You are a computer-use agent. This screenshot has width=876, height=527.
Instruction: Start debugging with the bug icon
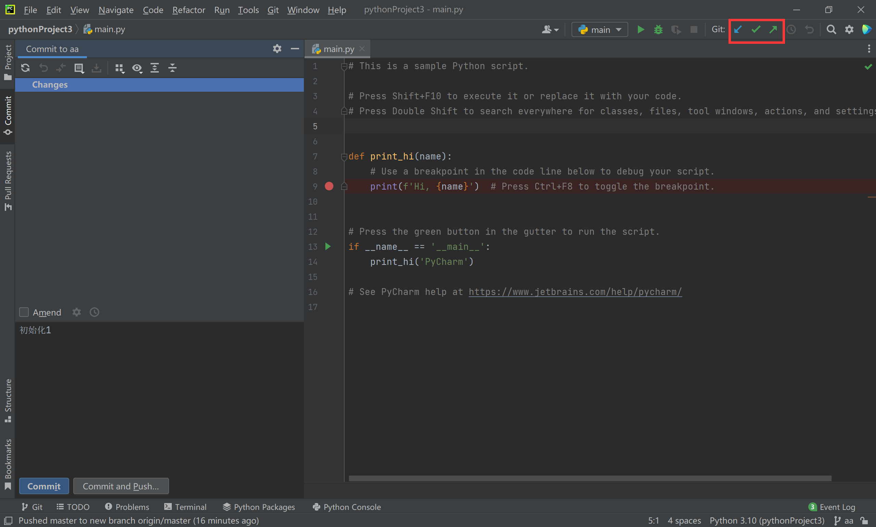pos(658,29)
